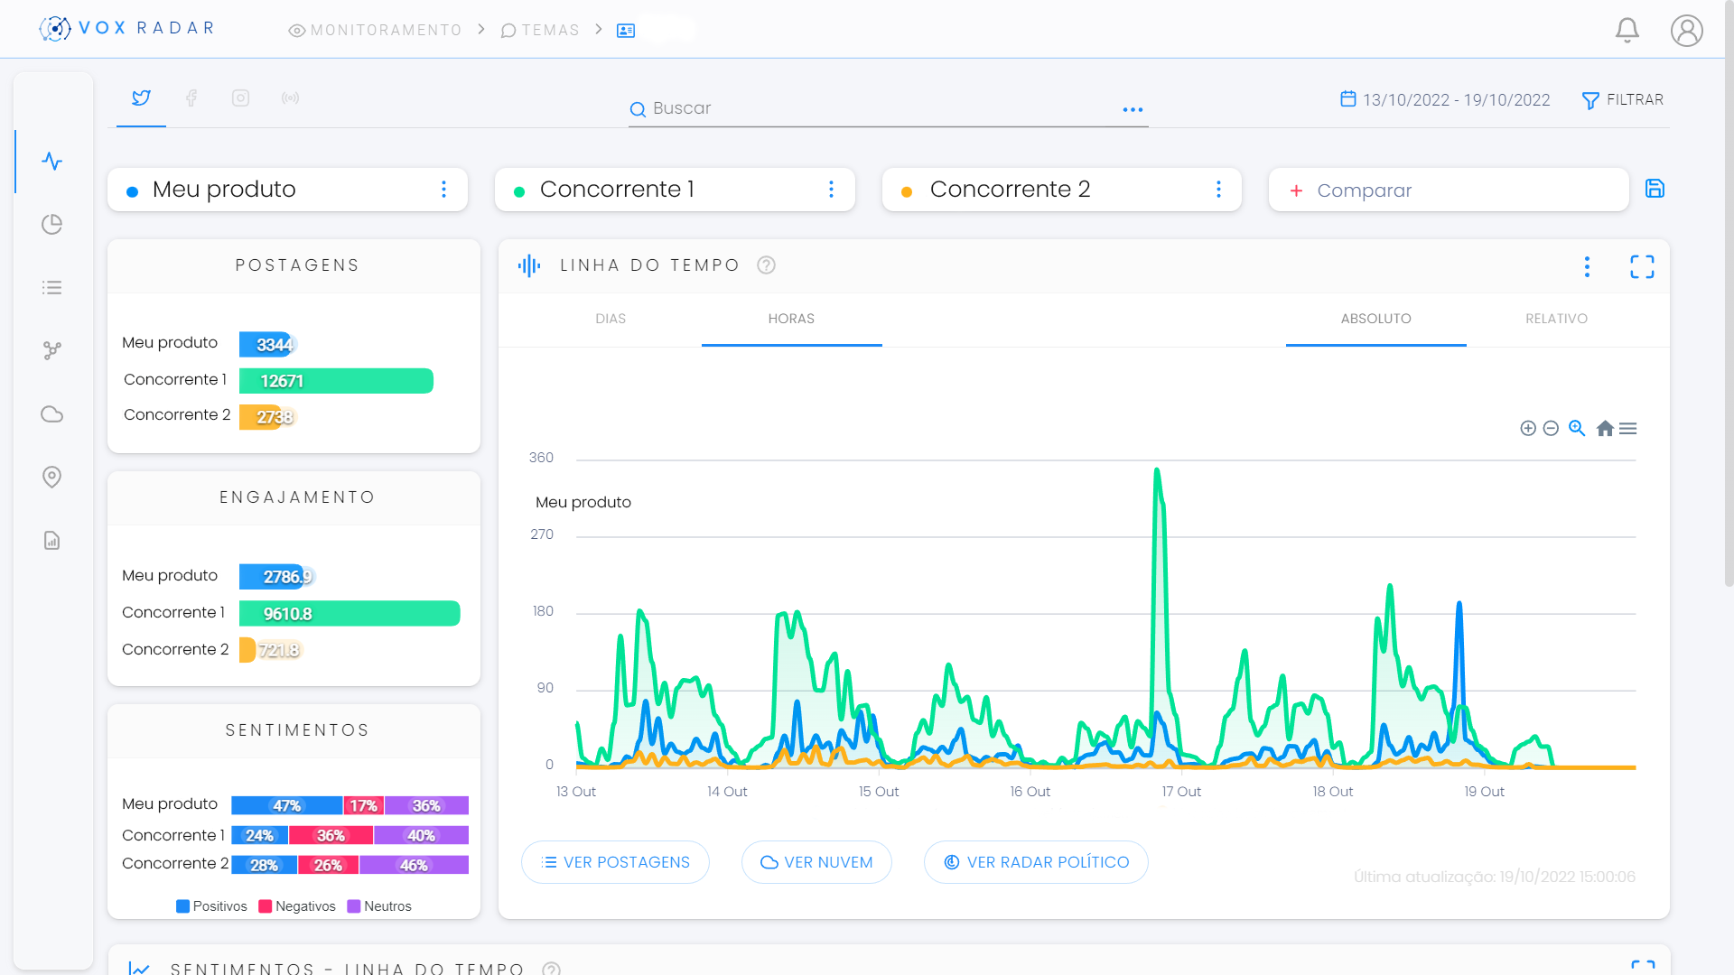Switch to the Instagram source icon
This screenshot has height=975, width=1734.
click(x=240, y=98)
